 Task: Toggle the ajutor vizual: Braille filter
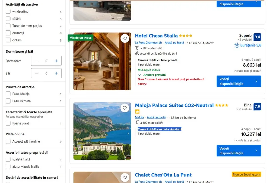pyautogui.click(x=8, y=167)
